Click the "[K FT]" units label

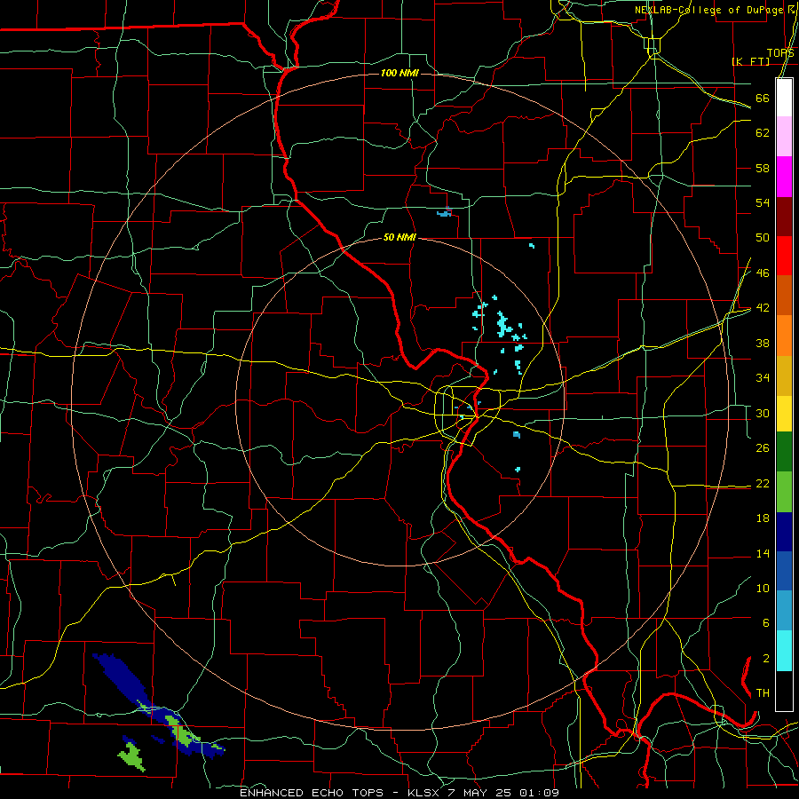click(750, 61)
